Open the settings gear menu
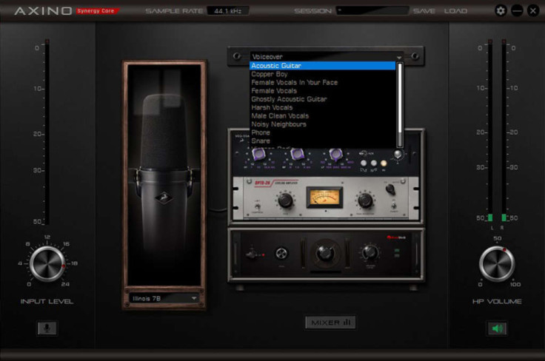545x361 pixels. coord(501,11)
